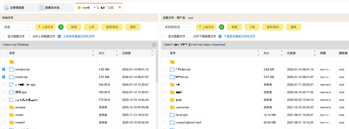Toggle local 显示隐藏文件 checkbox
The image size is (349, 129).
pyautogui.click(x=4, y=36)
